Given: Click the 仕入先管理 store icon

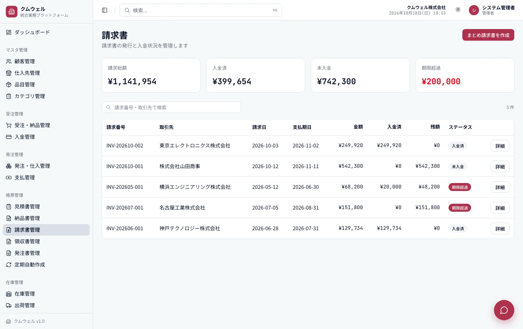Looking at the screenshot, I should click(x=9, y=73).
